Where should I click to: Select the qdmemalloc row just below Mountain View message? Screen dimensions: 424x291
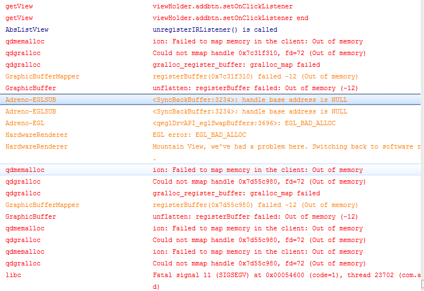tap(257, 170)
